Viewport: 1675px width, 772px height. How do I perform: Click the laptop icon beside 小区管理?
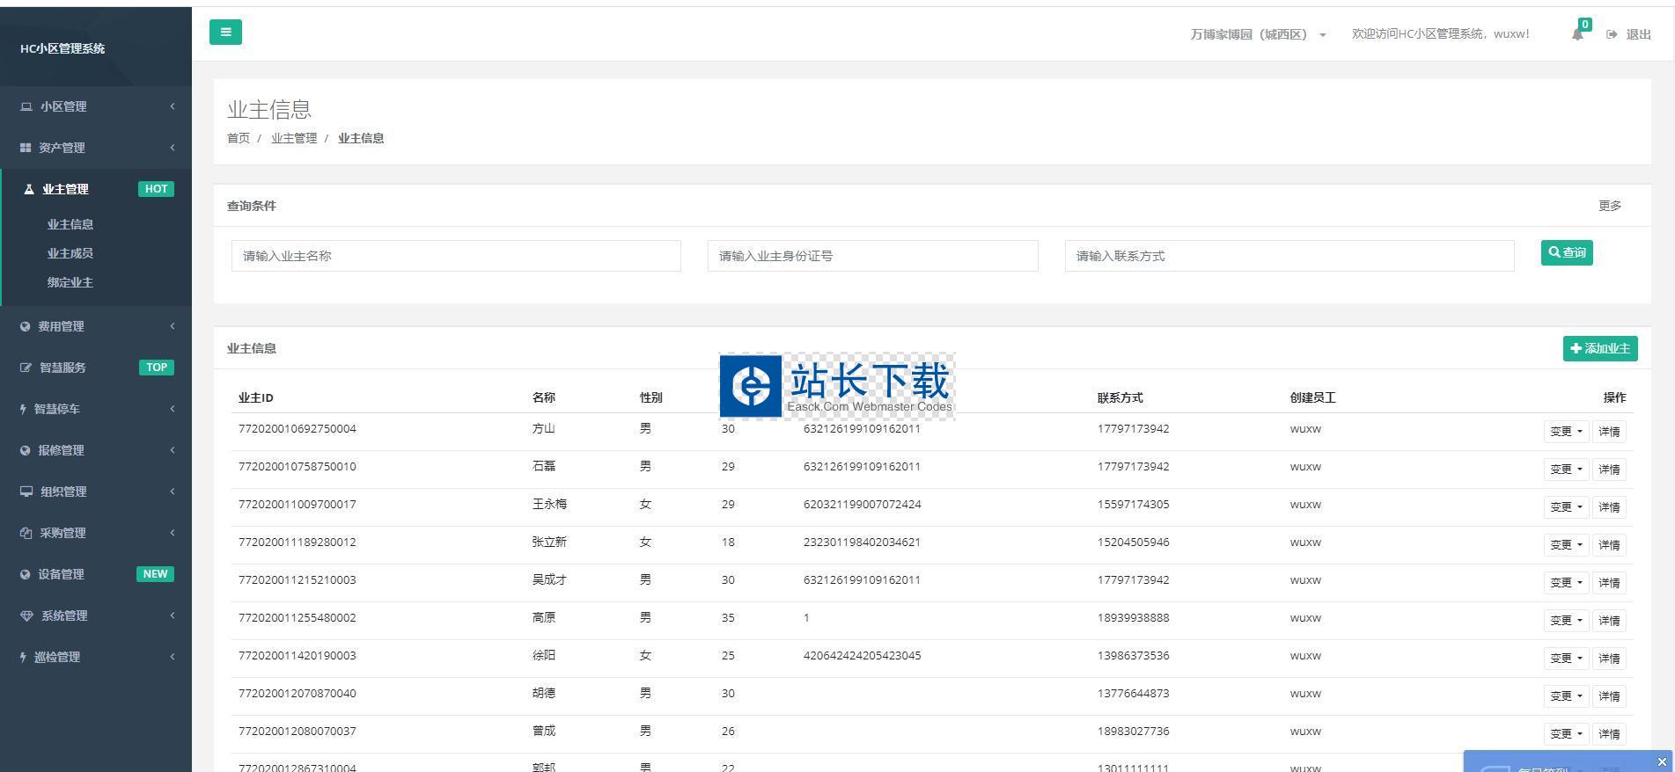click(x=26, y=106)
